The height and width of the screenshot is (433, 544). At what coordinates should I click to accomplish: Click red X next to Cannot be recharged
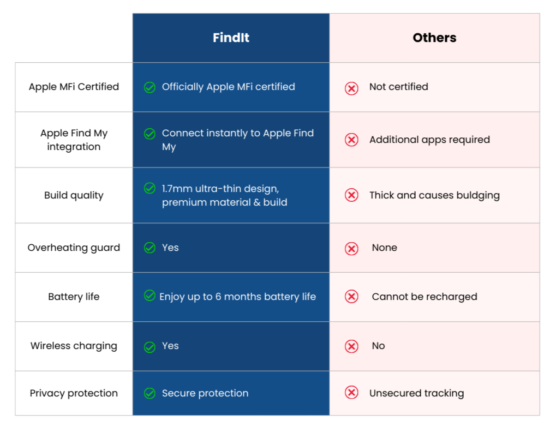[x=351, y=297]
